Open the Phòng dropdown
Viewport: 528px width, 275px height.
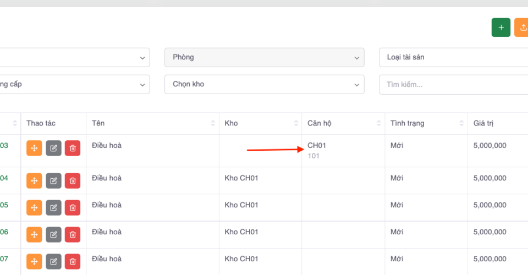click(264, 57)
